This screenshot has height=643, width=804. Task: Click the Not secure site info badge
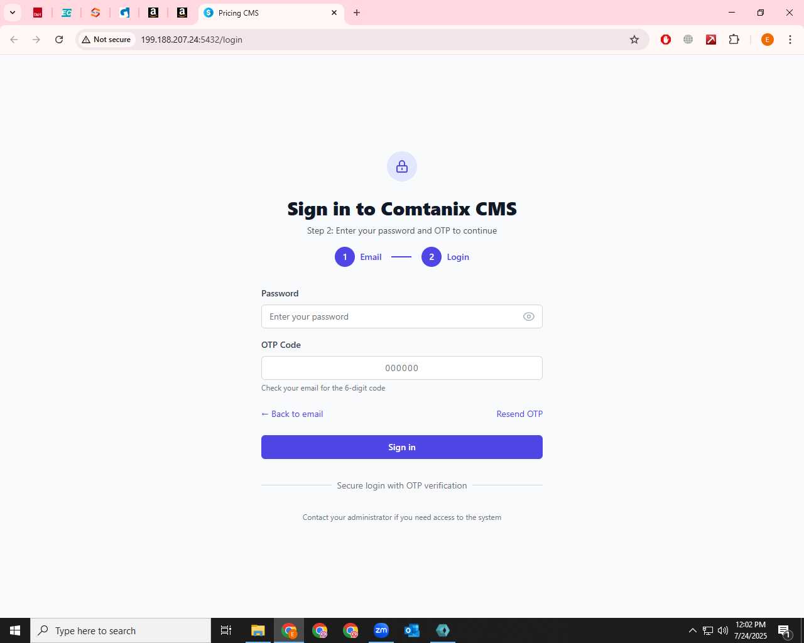point(106,40)
